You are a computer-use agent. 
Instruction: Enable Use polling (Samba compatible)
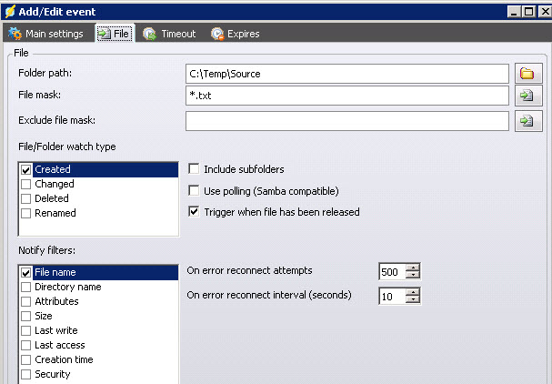(194, 190)
